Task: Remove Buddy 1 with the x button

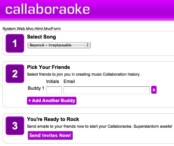Action: pyautogui.click(x=154, y=90)
